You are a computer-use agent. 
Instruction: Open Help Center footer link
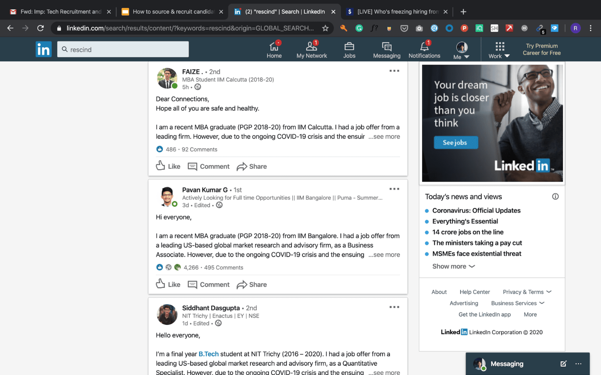tap(474, 292)
